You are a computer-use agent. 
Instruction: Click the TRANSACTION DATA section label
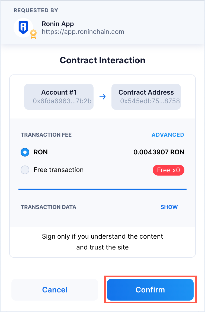48,207
